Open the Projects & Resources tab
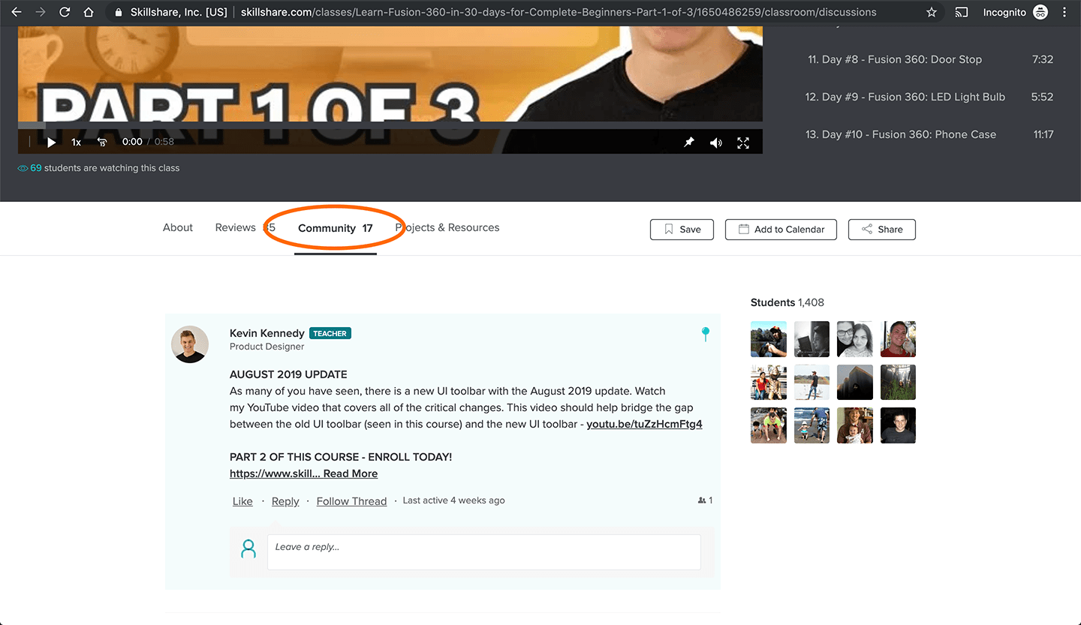Image resolution: width=1081 pixels, height=625 pixels. tap(447, 227)
